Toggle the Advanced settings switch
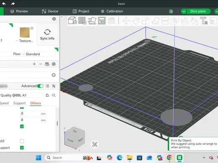The height and width of the screenshot is (163, 218). click(x=40, y=86)
